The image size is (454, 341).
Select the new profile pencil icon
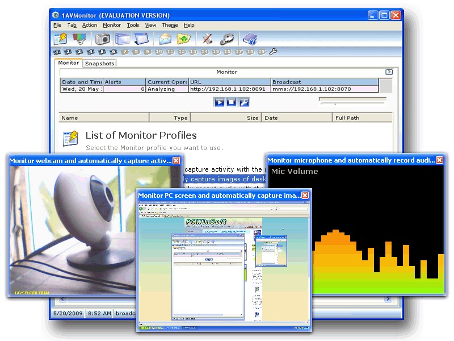click(x=60, y=39)
